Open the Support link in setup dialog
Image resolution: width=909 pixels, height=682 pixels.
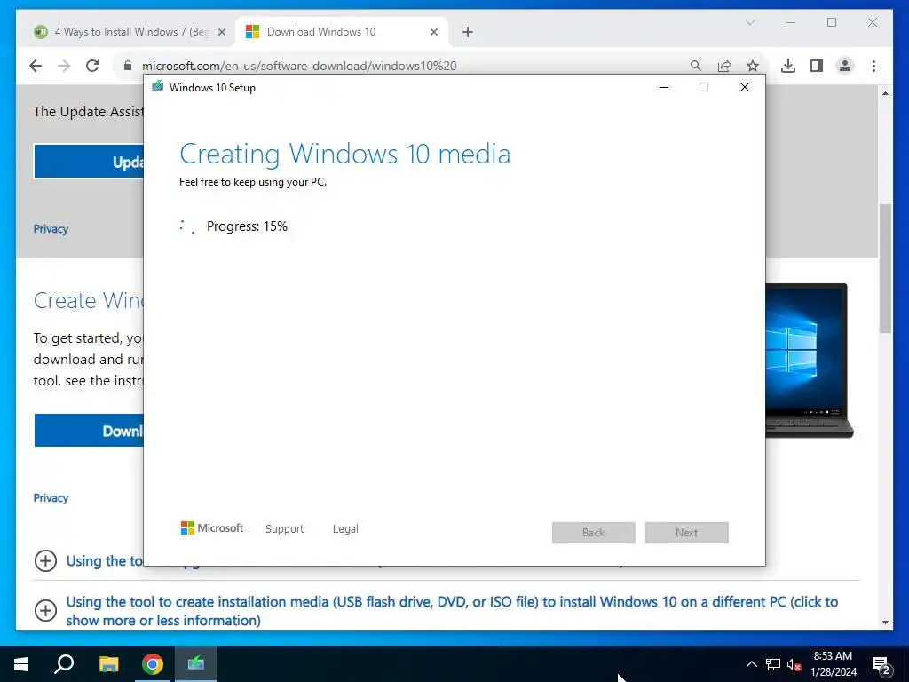pyautogui.click(x=285, y=529)
